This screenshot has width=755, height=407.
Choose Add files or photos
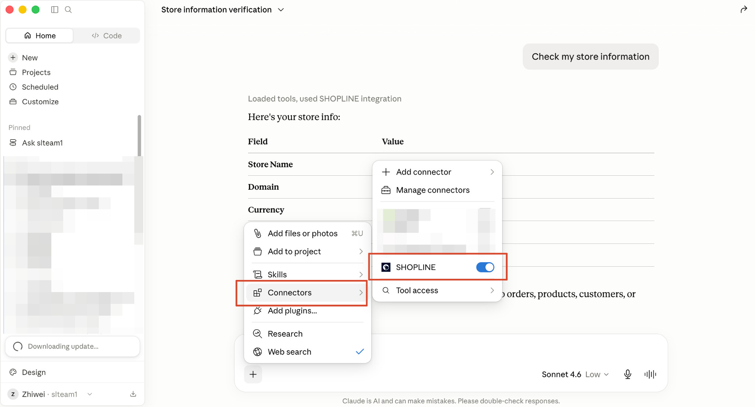pos(308,234)
